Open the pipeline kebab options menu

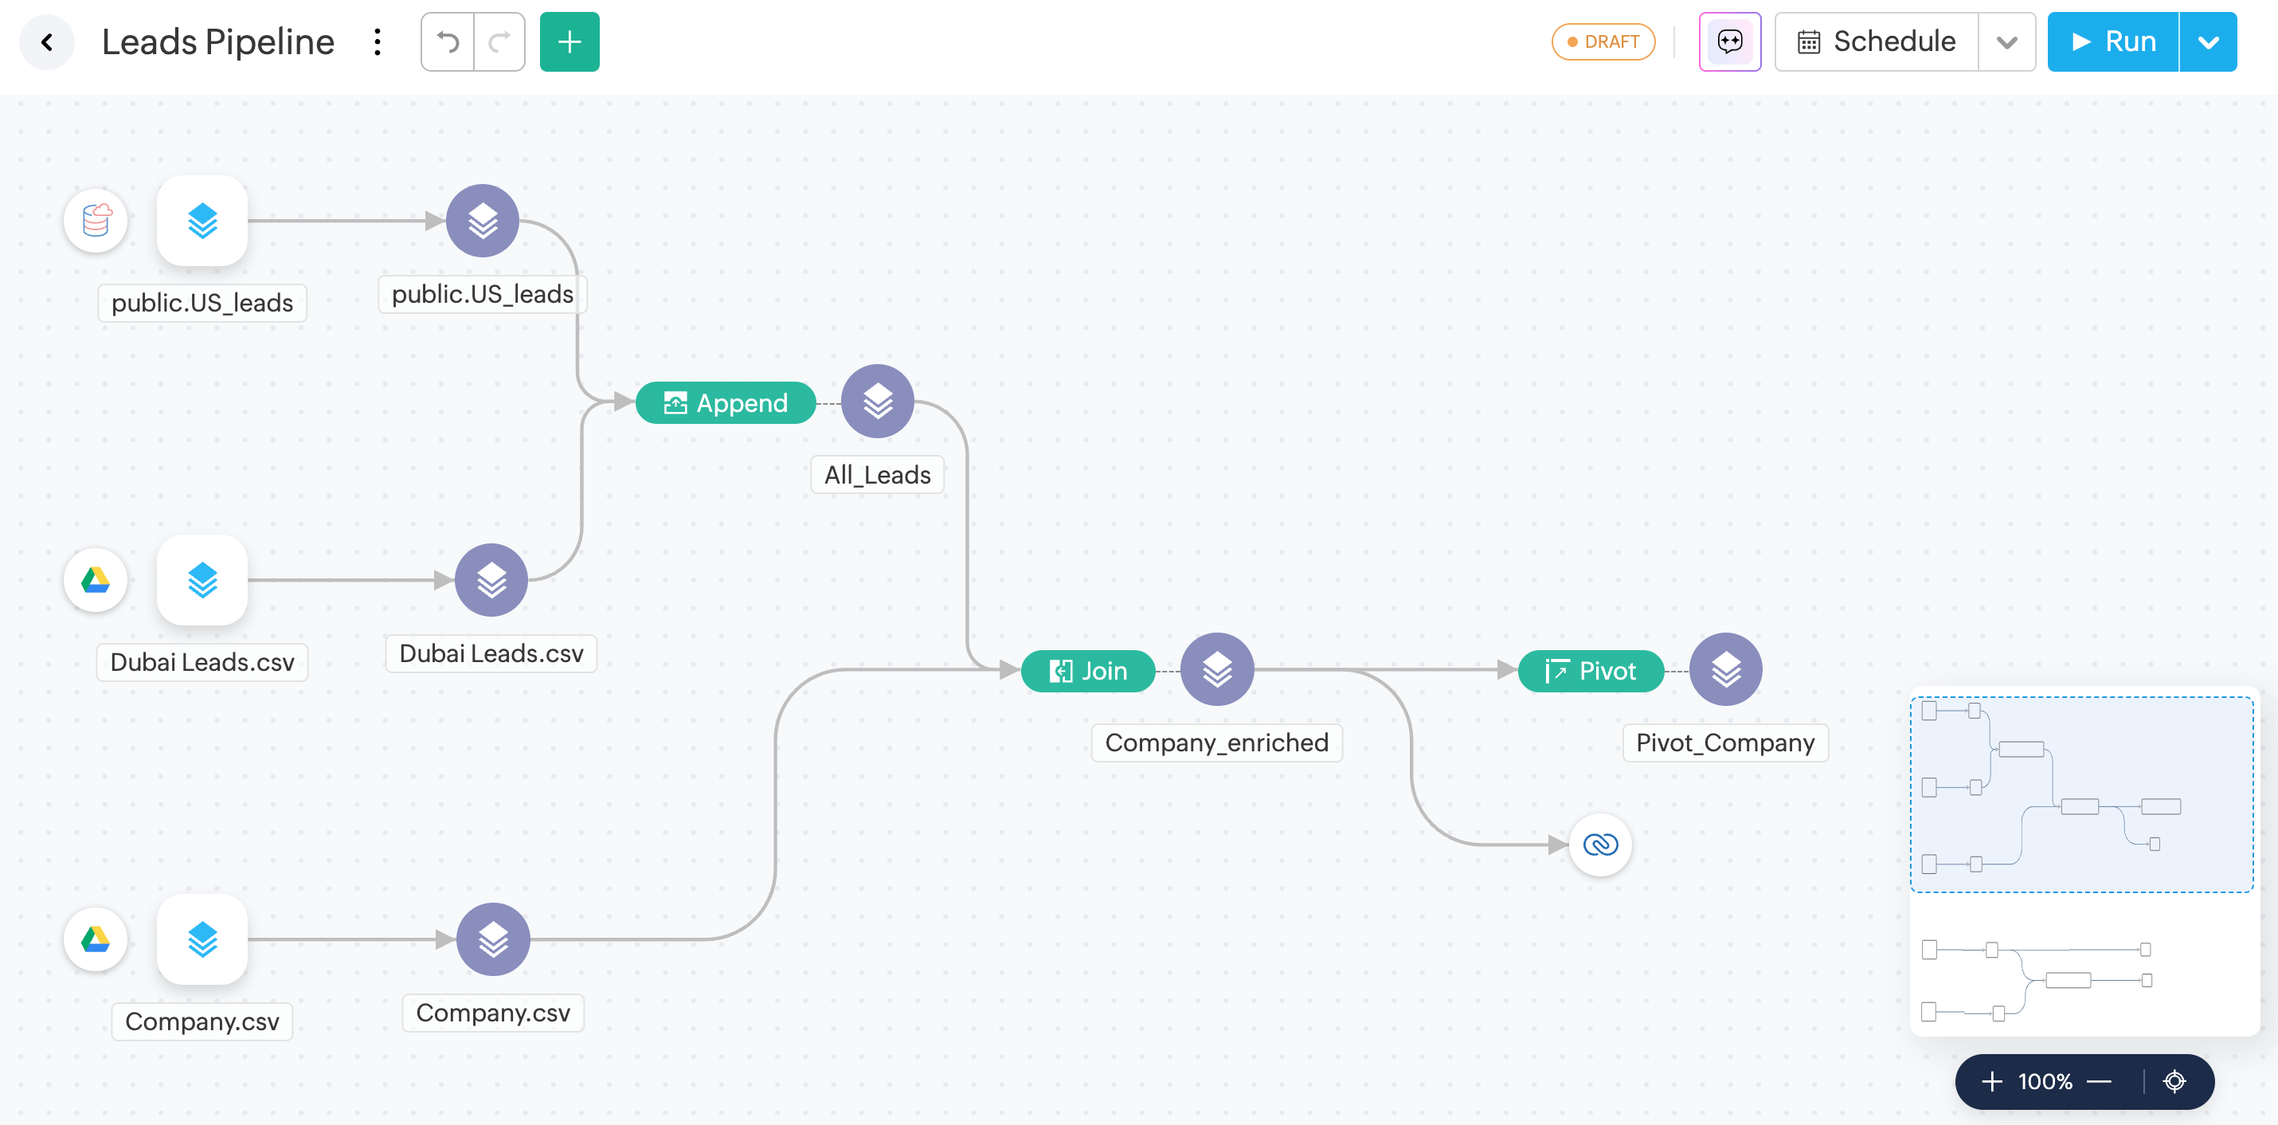coord(378,41)
